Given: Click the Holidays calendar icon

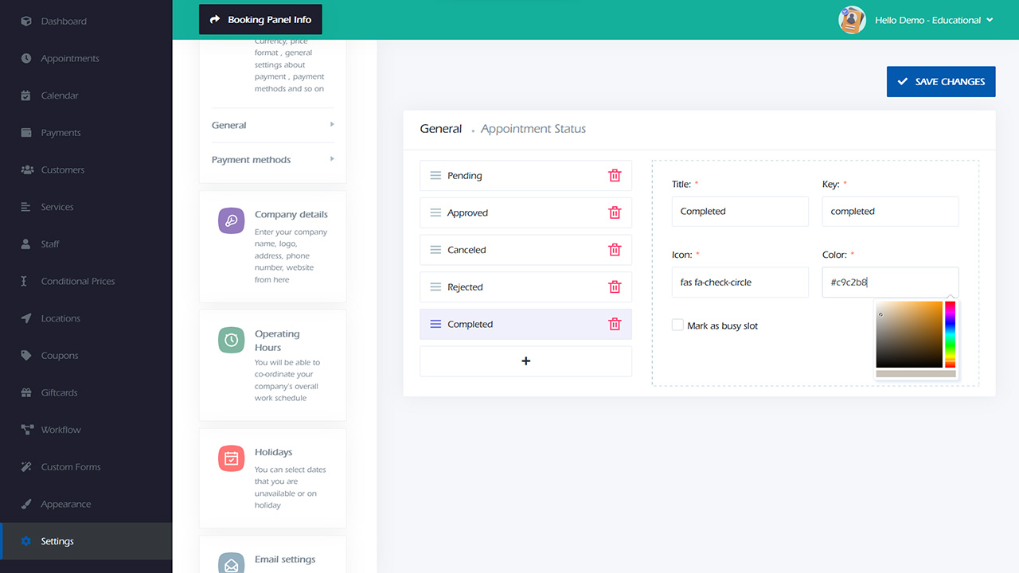Looking at the screenshot, I should (x=231, y=458).
